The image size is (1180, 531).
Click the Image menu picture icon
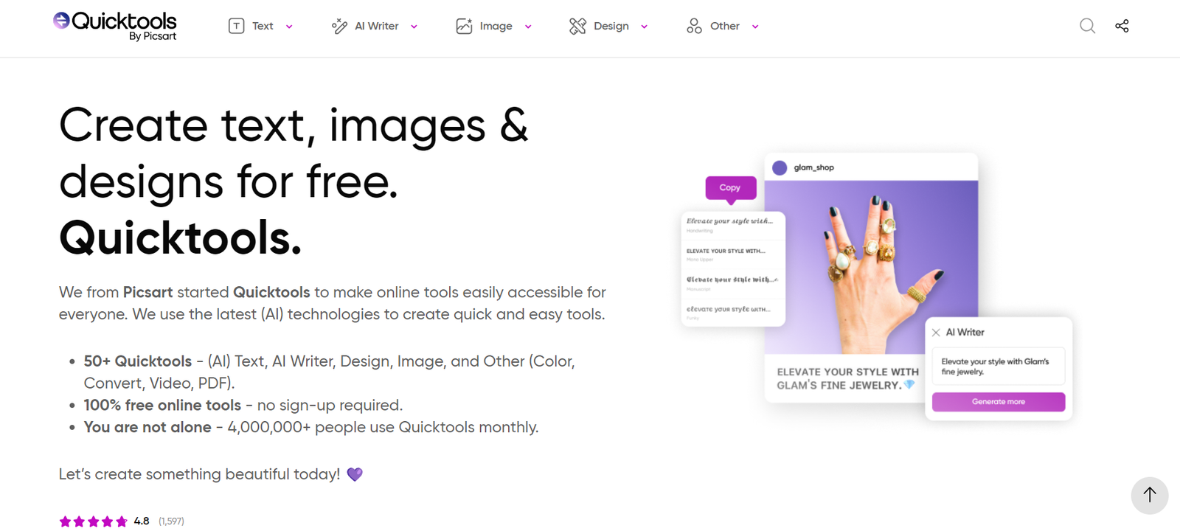464,27
